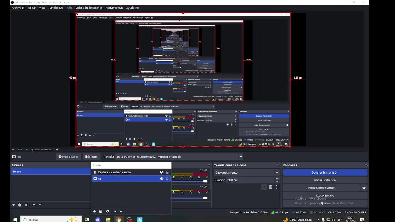This screenshot has height=222, width=395.
Task: Remove the transition with the trash icon
Action: pos(270,187)
